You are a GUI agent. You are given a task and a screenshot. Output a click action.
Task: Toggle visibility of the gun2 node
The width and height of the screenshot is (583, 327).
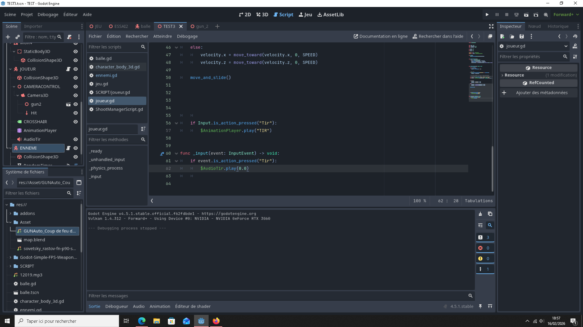[x=76, y=104]
